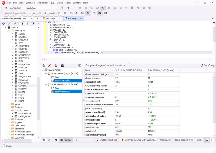The image size is (216, 153).
Task: Click the COUNTRIES table icon
Action: tap(16, 46)
